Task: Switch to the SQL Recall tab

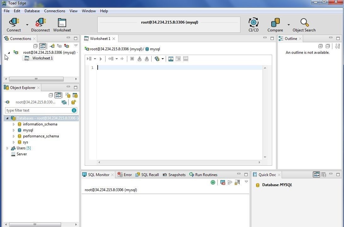Action: (147, 175)
